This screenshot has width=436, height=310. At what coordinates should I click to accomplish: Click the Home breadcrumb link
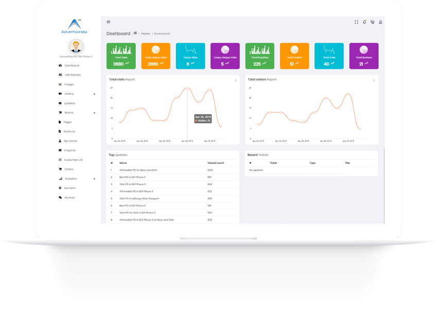[146, 33]
